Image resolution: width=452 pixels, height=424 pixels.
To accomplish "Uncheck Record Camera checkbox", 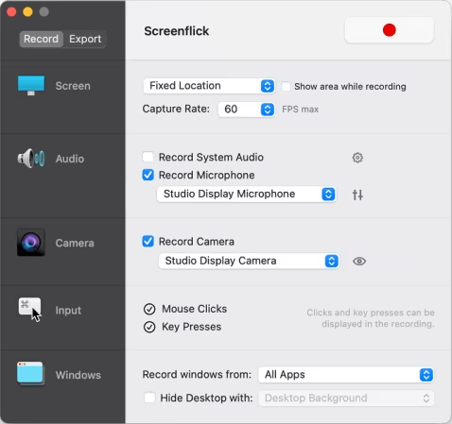I will click(x=148, y=242).
